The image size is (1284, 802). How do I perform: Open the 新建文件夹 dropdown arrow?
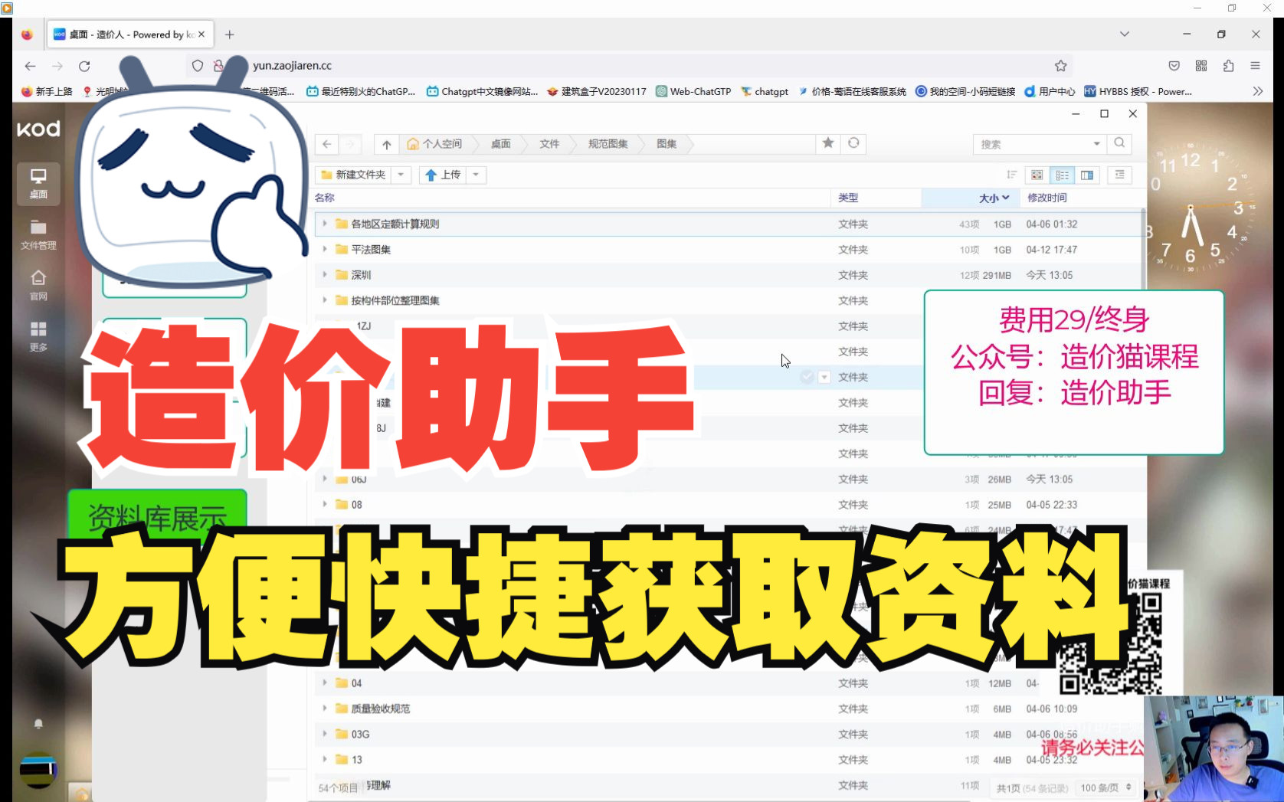coord(401,175)
